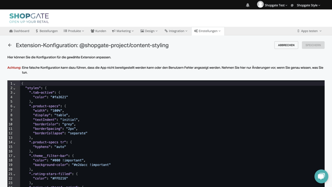Click the gears icon beside Einstellungen
The image size is (332, 187).
point(196,31)
